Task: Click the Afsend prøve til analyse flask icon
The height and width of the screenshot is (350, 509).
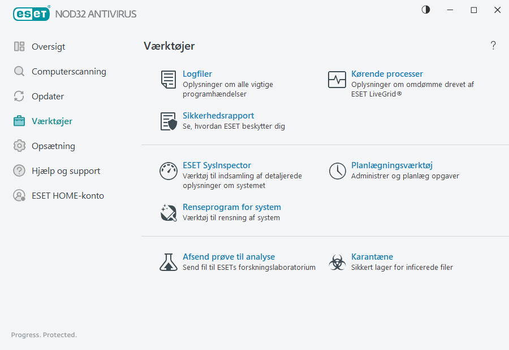Action: [168, 262]
